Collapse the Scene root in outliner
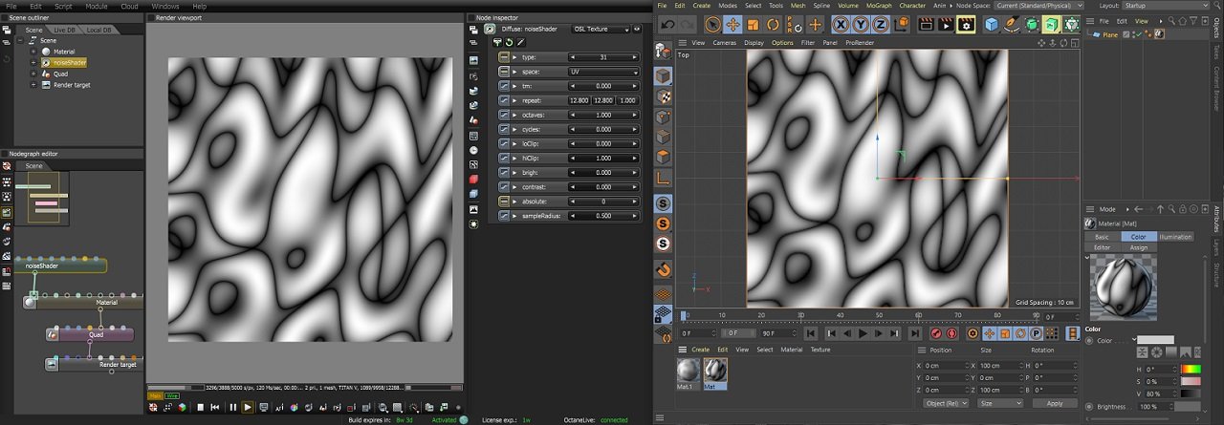Image resolution: width=1224 pixels, height=425 pixels. click(x=21, y=40)
